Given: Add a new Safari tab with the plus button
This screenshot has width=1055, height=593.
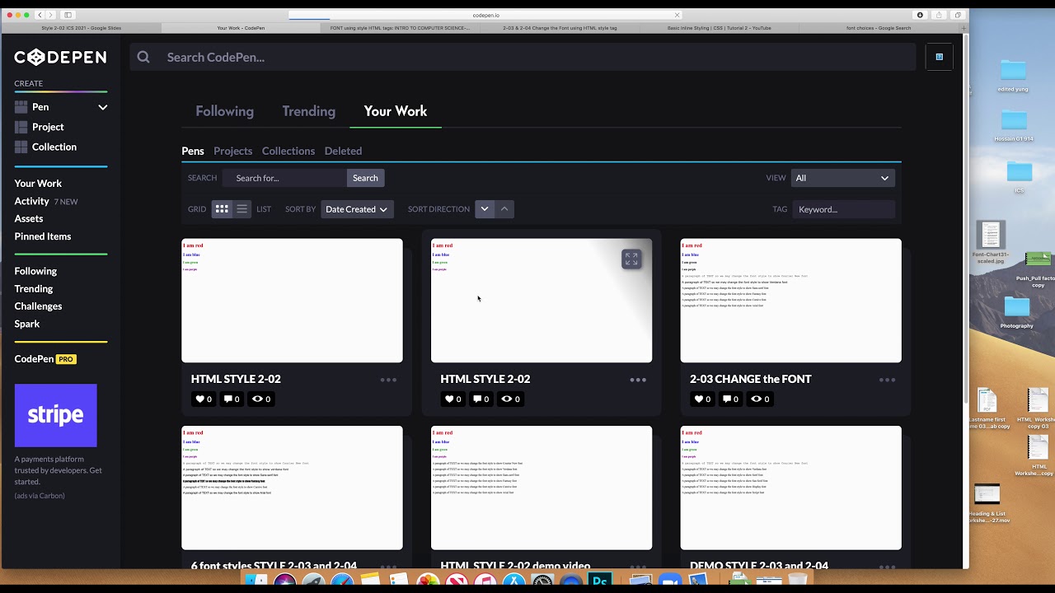Looking at the screenshot, I should point(964,28).
